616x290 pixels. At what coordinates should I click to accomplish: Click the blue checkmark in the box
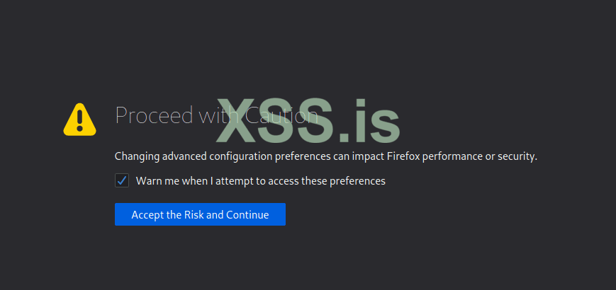coord(122,180)
